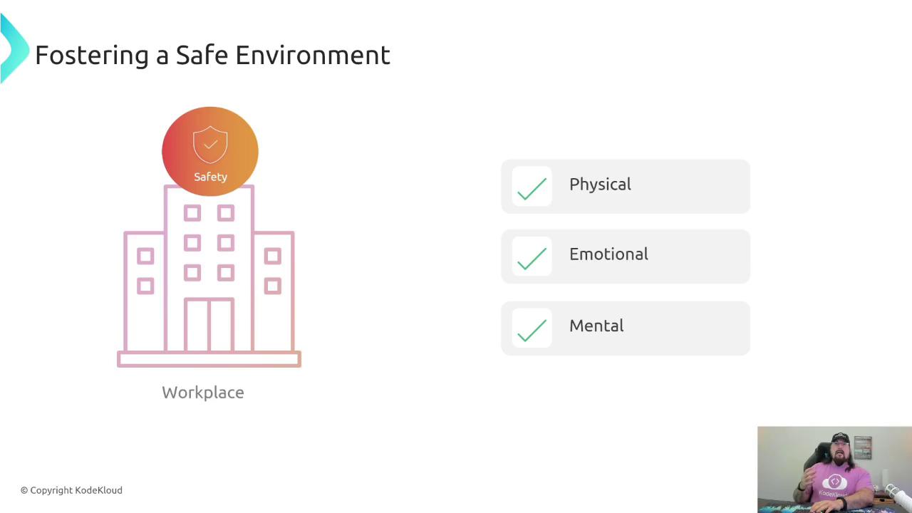Click the base platform of the building
Image resolution: width=912 pixels, height=513 pixels.
[209, 360]
